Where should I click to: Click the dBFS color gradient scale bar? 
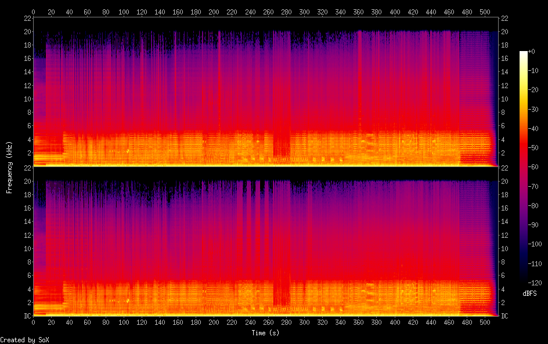(523, 166)
